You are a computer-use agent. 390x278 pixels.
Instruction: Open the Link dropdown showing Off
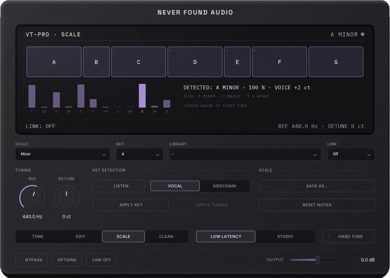(351, 154)
